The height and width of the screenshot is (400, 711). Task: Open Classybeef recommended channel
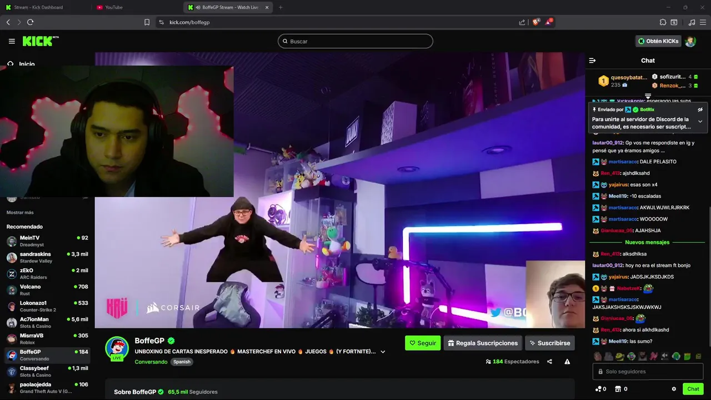[x=47, y=371]
